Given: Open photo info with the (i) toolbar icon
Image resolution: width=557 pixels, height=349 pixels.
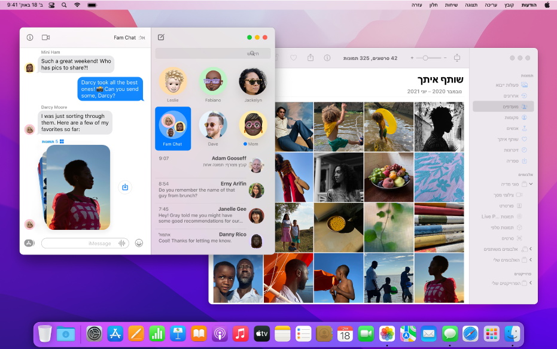Looking at the screenshot, I should coord(327,56).
